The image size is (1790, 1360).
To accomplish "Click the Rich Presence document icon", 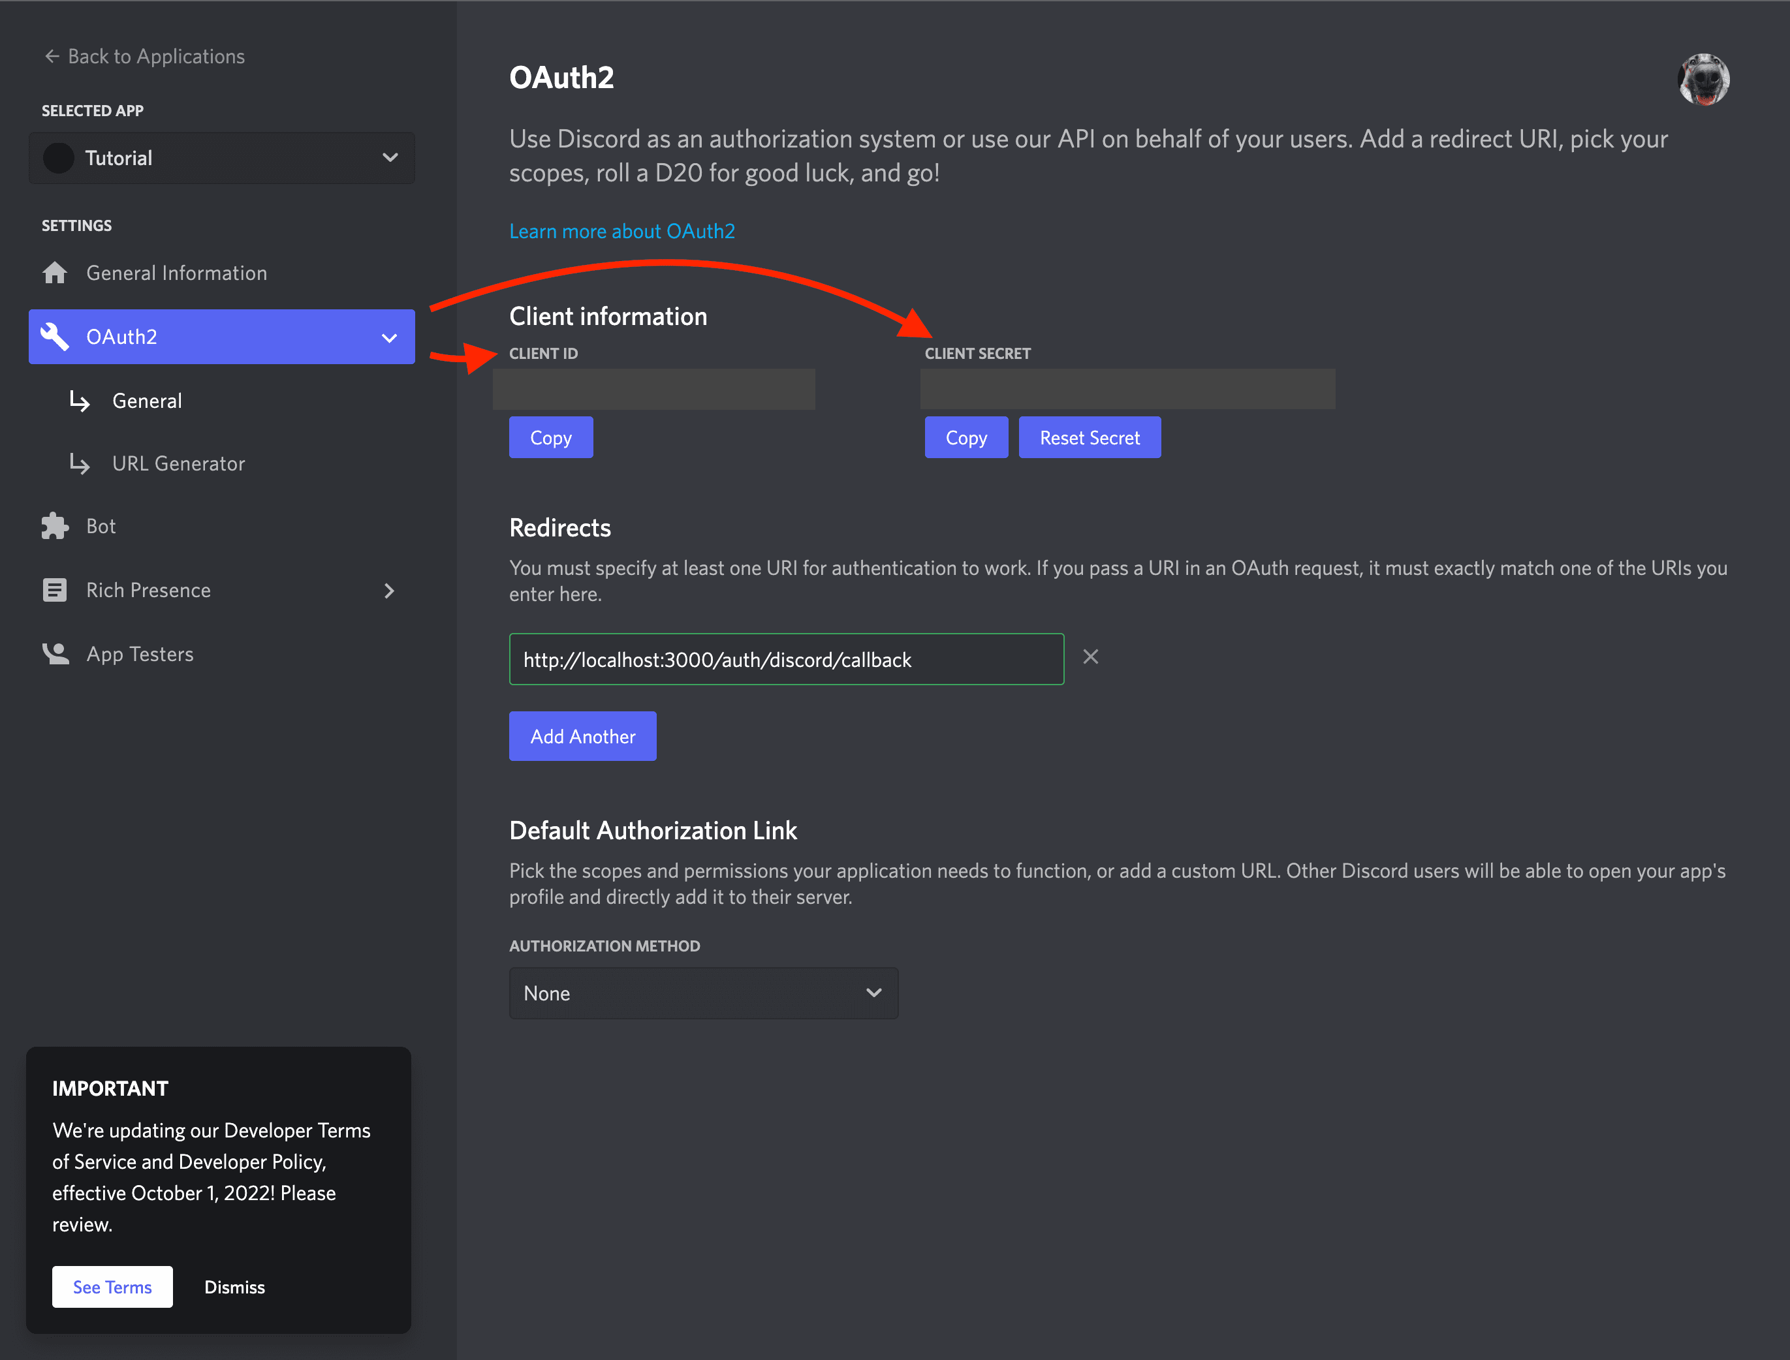I will point(55,590).
